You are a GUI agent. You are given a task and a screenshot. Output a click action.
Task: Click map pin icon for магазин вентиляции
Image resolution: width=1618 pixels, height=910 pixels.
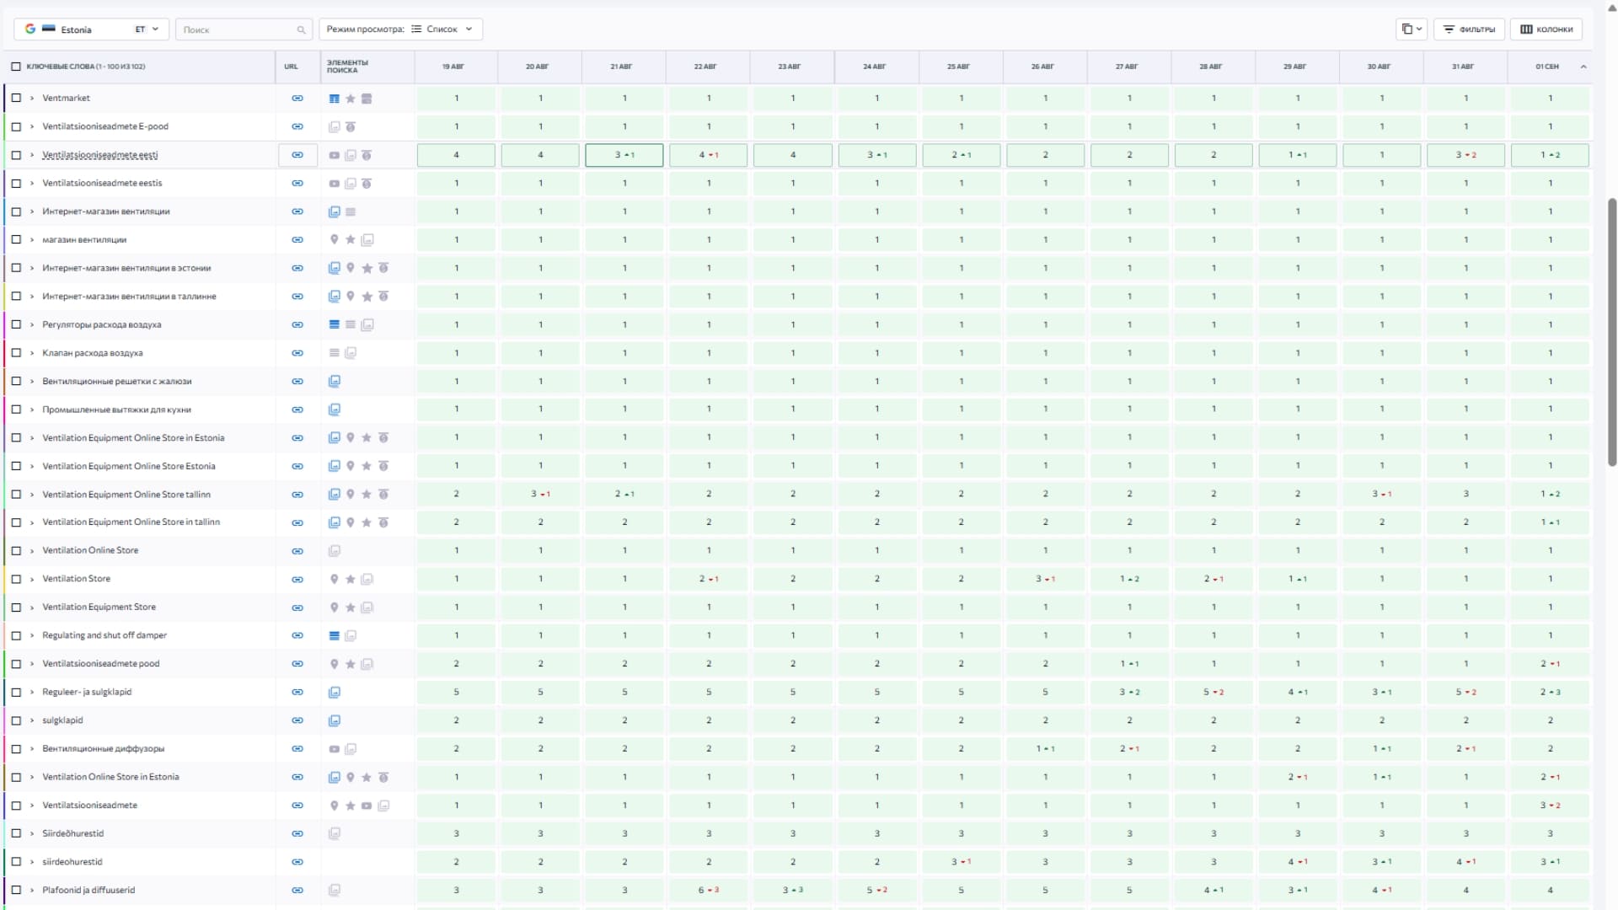[334, 240]
